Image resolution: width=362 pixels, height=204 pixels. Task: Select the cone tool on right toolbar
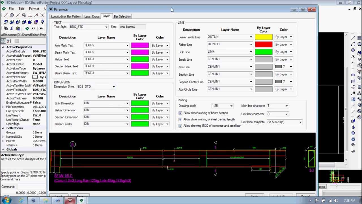pyautogui.click(x=353, y=127)
